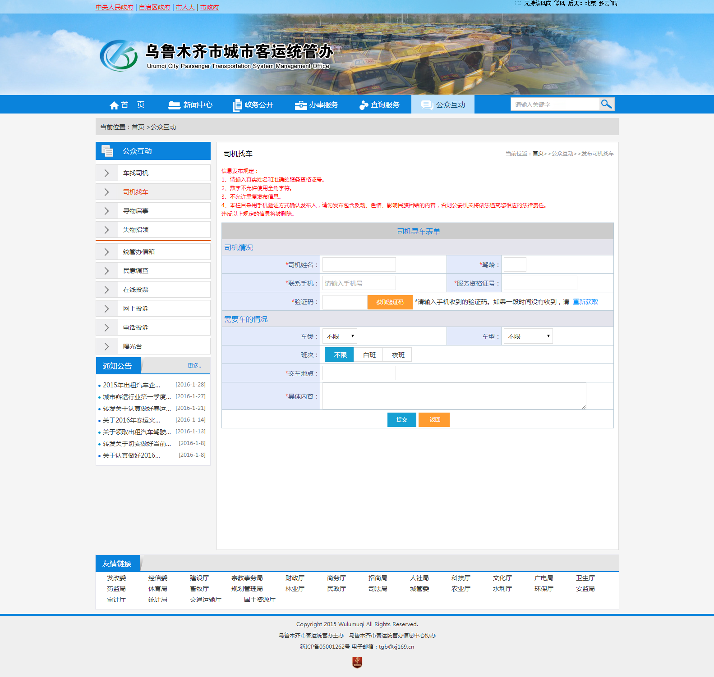This screenshot has height=677, width=714.
Task: Select the 白班 shift option
Action: [369, 355]
